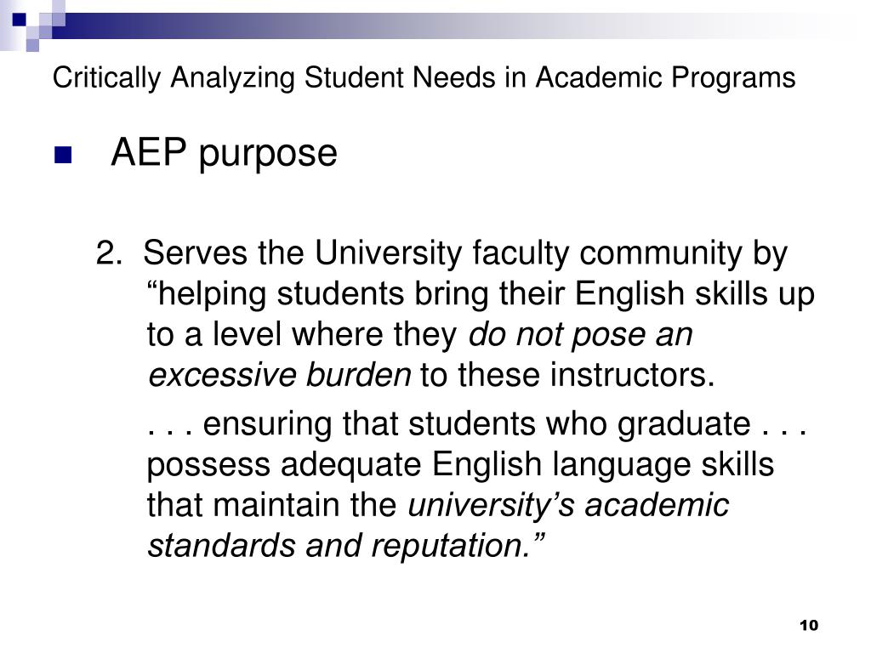Click the words English skills up
This screenshot has height=653, width=871.
coord(694,295)
